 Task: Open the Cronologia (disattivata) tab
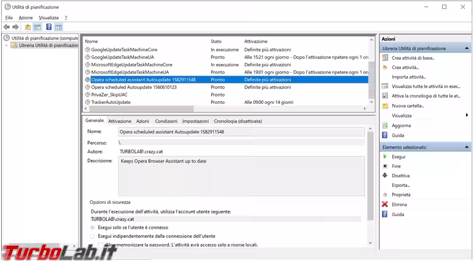(x=238, y=121)
